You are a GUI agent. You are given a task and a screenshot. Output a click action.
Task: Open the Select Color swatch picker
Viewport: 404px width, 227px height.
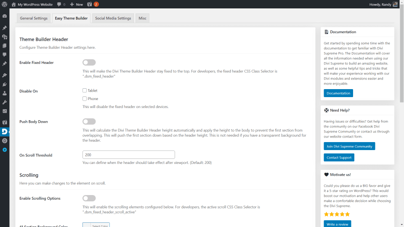coord(96,225)
